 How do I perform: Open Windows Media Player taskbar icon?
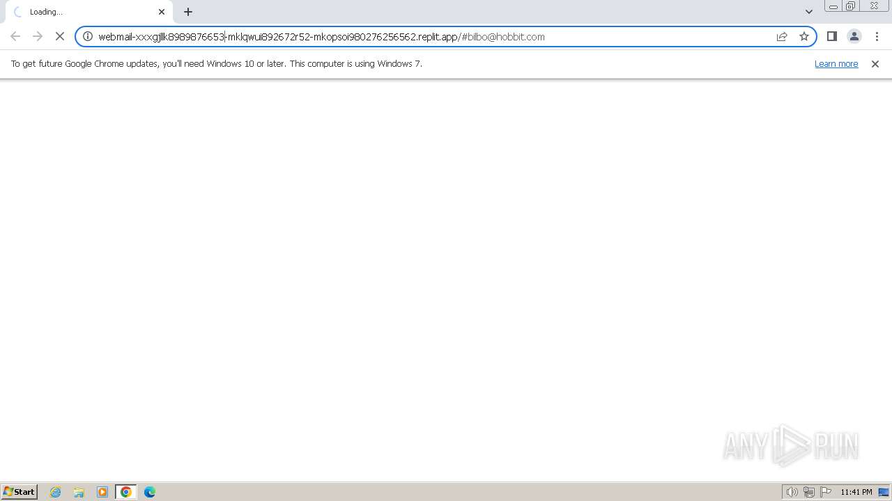[x=102, y=492]
